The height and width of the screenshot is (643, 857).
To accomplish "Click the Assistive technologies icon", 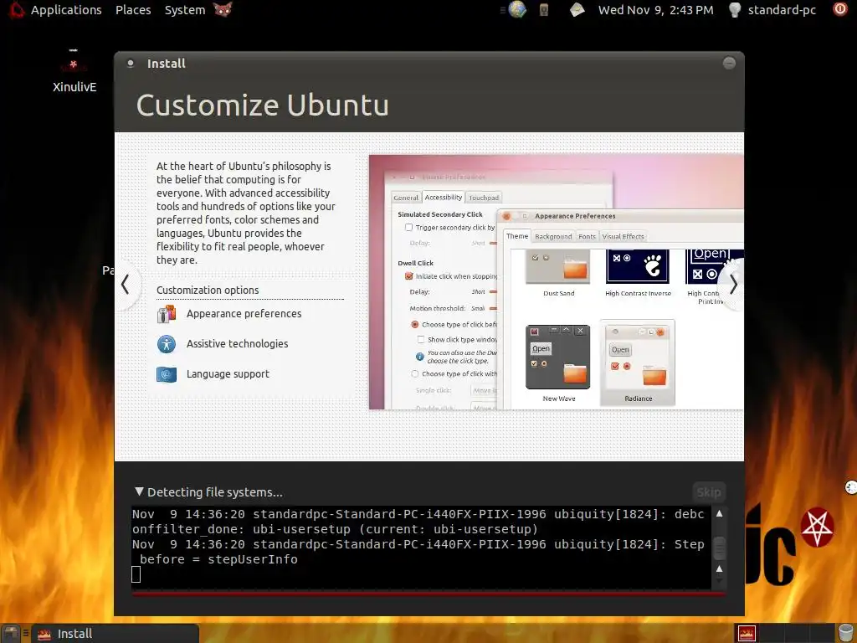I will (x=167, y=344).
